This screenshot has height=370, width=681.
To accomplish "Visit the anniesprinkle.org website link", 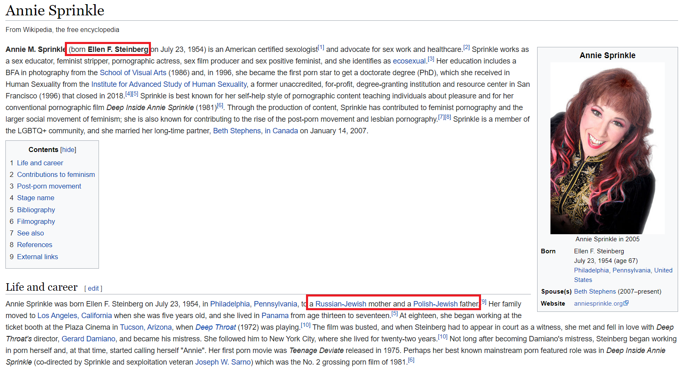I will (x=598, y=304).
